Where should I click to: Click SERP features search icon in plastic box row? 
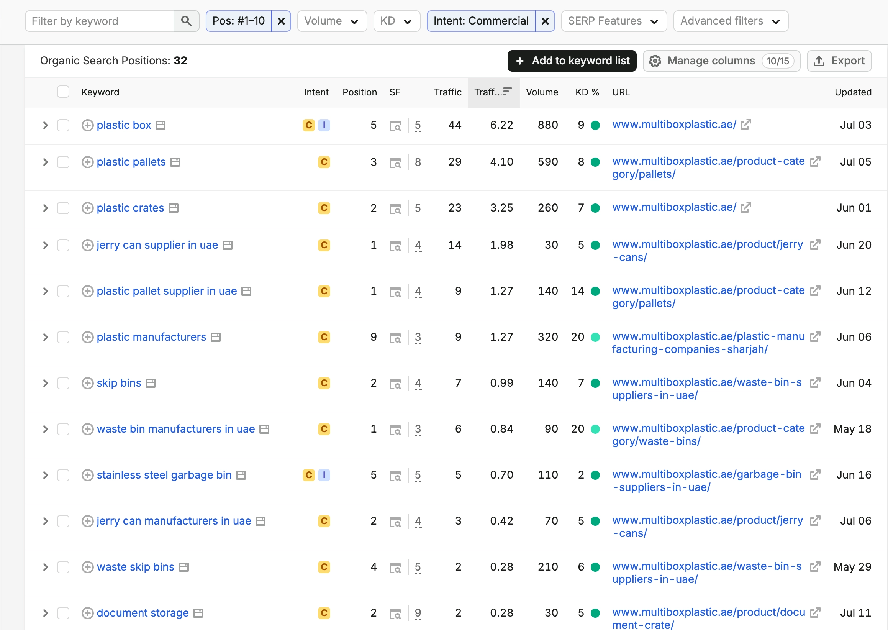click(x=395, y=126)
